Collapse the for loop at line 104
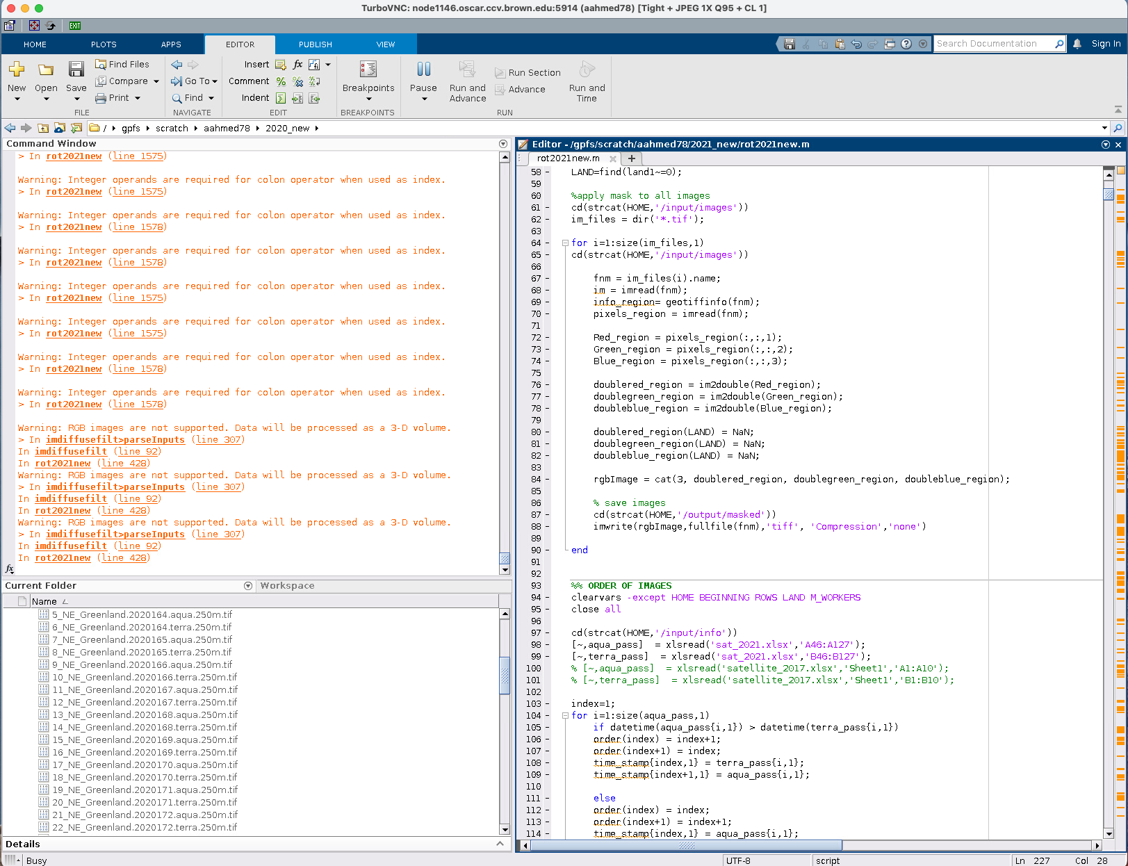1128x866 pixels. [565, 716]
